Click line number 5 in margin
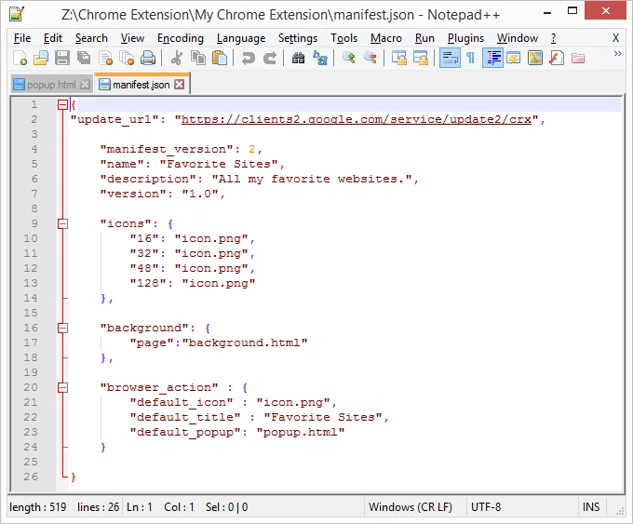 click(34, 164)
